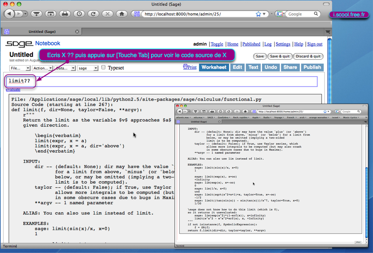The image size is (373, 253).
Task: Click the search magnifier in main Google box
Action: (316, 14)
